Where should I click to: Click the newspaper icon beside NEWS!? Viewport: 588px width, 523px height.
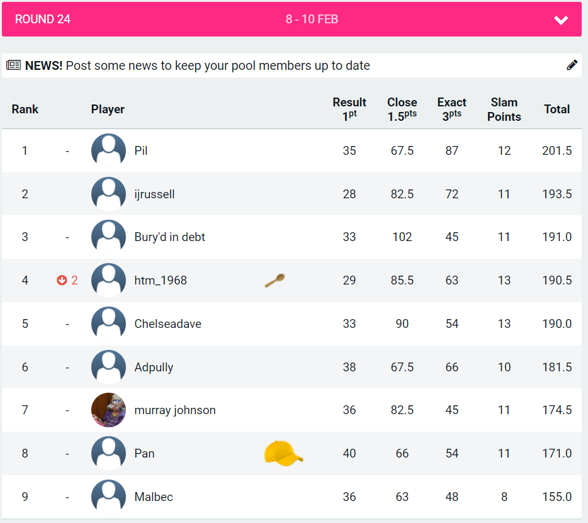tap(14, 65)
